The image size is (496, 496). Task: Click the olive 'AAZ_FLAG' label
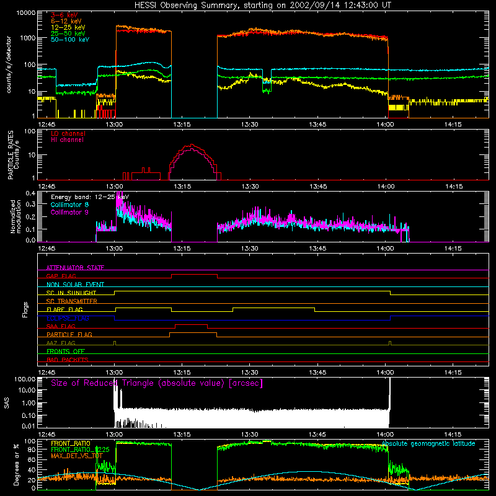[x=61, y=343]
